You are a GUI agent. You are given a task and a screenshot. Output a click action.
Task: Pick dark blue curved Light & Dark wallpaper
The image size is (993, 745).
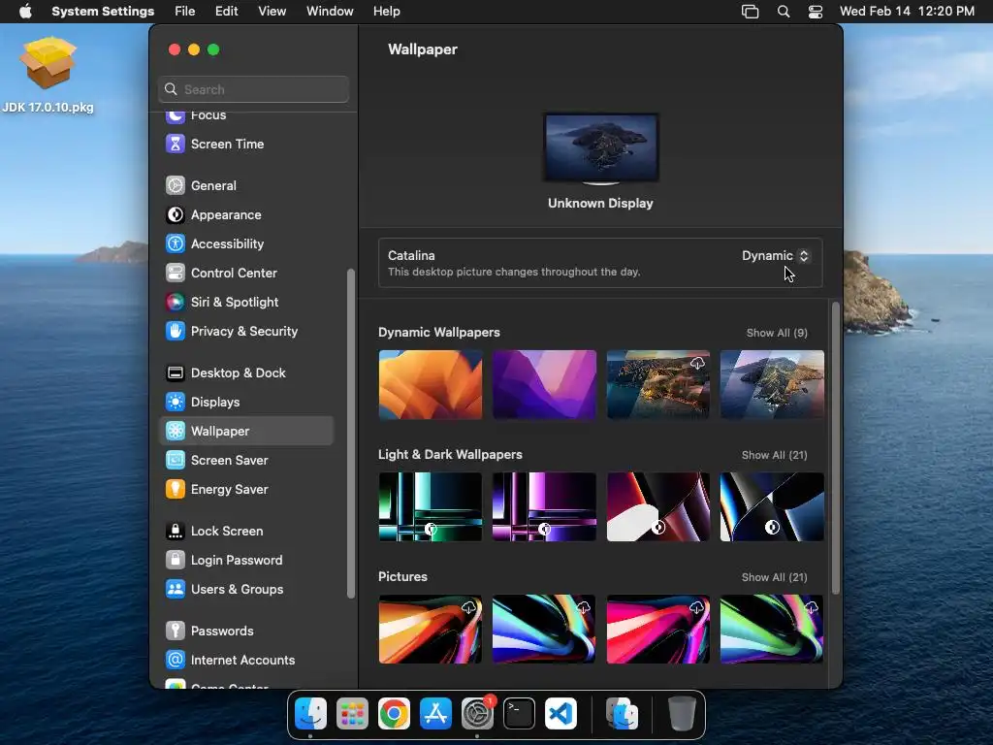(x=772, y=506)
